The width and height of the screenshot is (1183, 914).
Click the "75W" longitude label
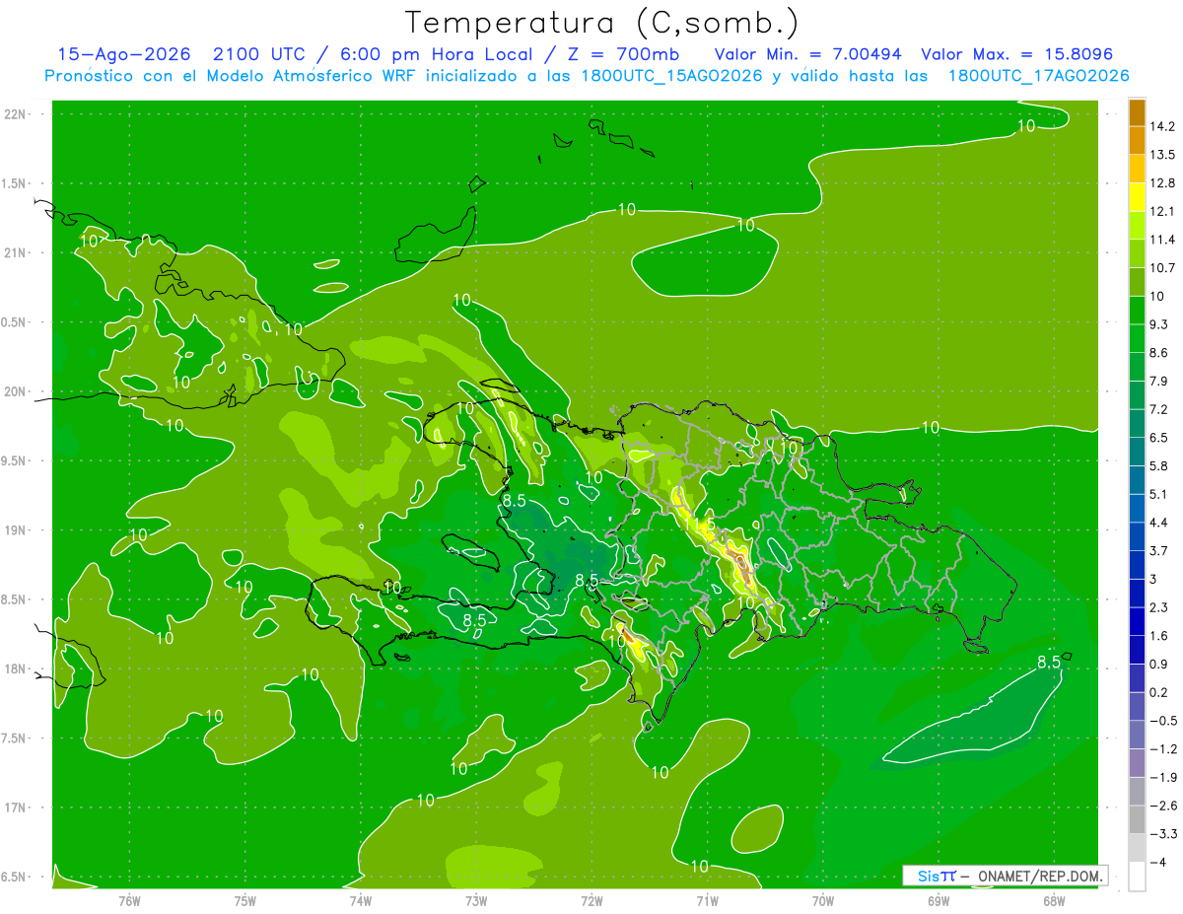(x=245, y=901)
